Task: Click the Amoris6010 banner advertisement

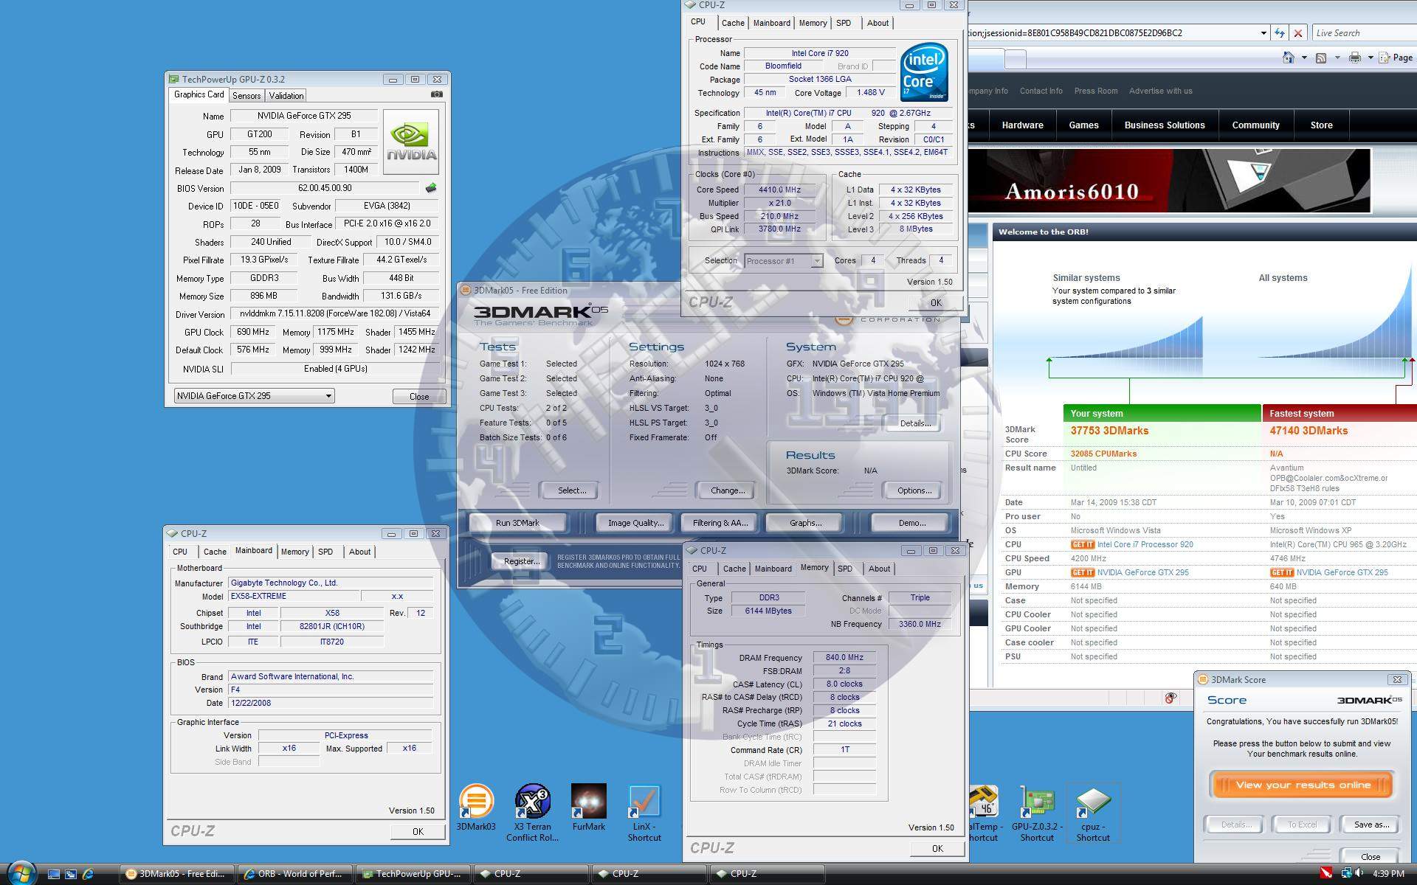Action: [1170, 181]
